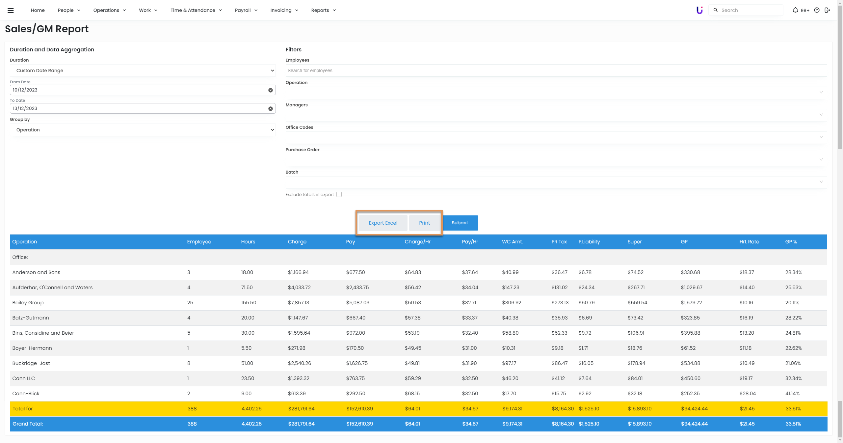Image resolution: width=843 pixels, height=443 pixels.
Task: Expand the Office Codes filter dropdown
Action: coord(556,137)
